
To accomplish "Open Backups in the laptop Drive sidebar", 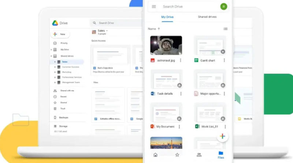I will 63,118.
